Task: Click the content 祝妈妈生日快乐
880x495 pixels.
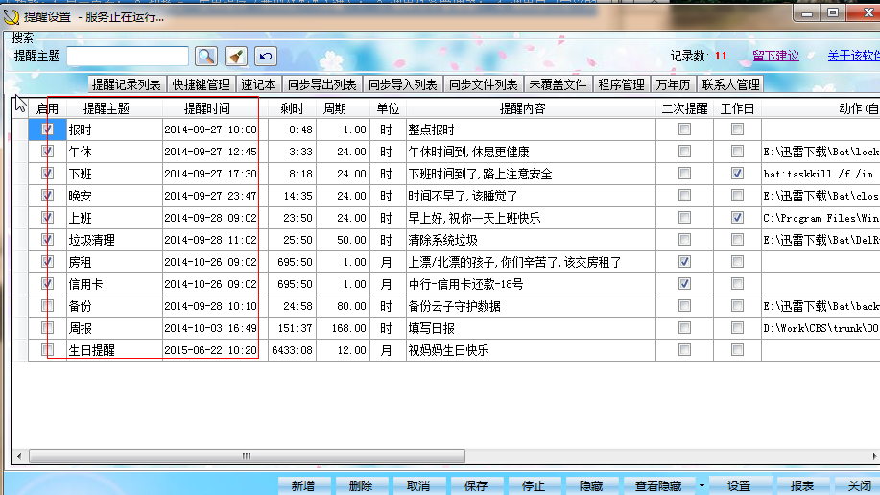Action: pyautogui.click(x=448, y=350)
